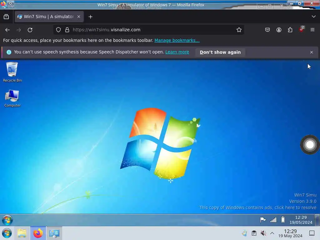320x240 pixels.
Task: Click the Firefox forward arrow
Action: (19, 30)
